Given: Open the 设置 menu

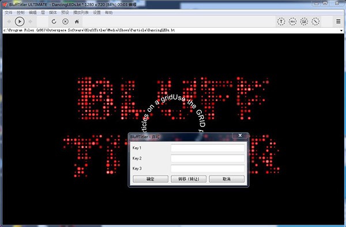Looking at the screenshot, I should 97,13.
